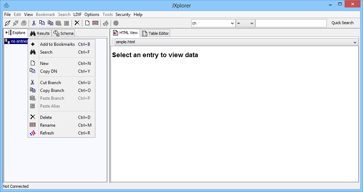Choose Paste Branch in context menu
Screen dimensions: 363x192
pyautogui.click(x=61, y=99)
